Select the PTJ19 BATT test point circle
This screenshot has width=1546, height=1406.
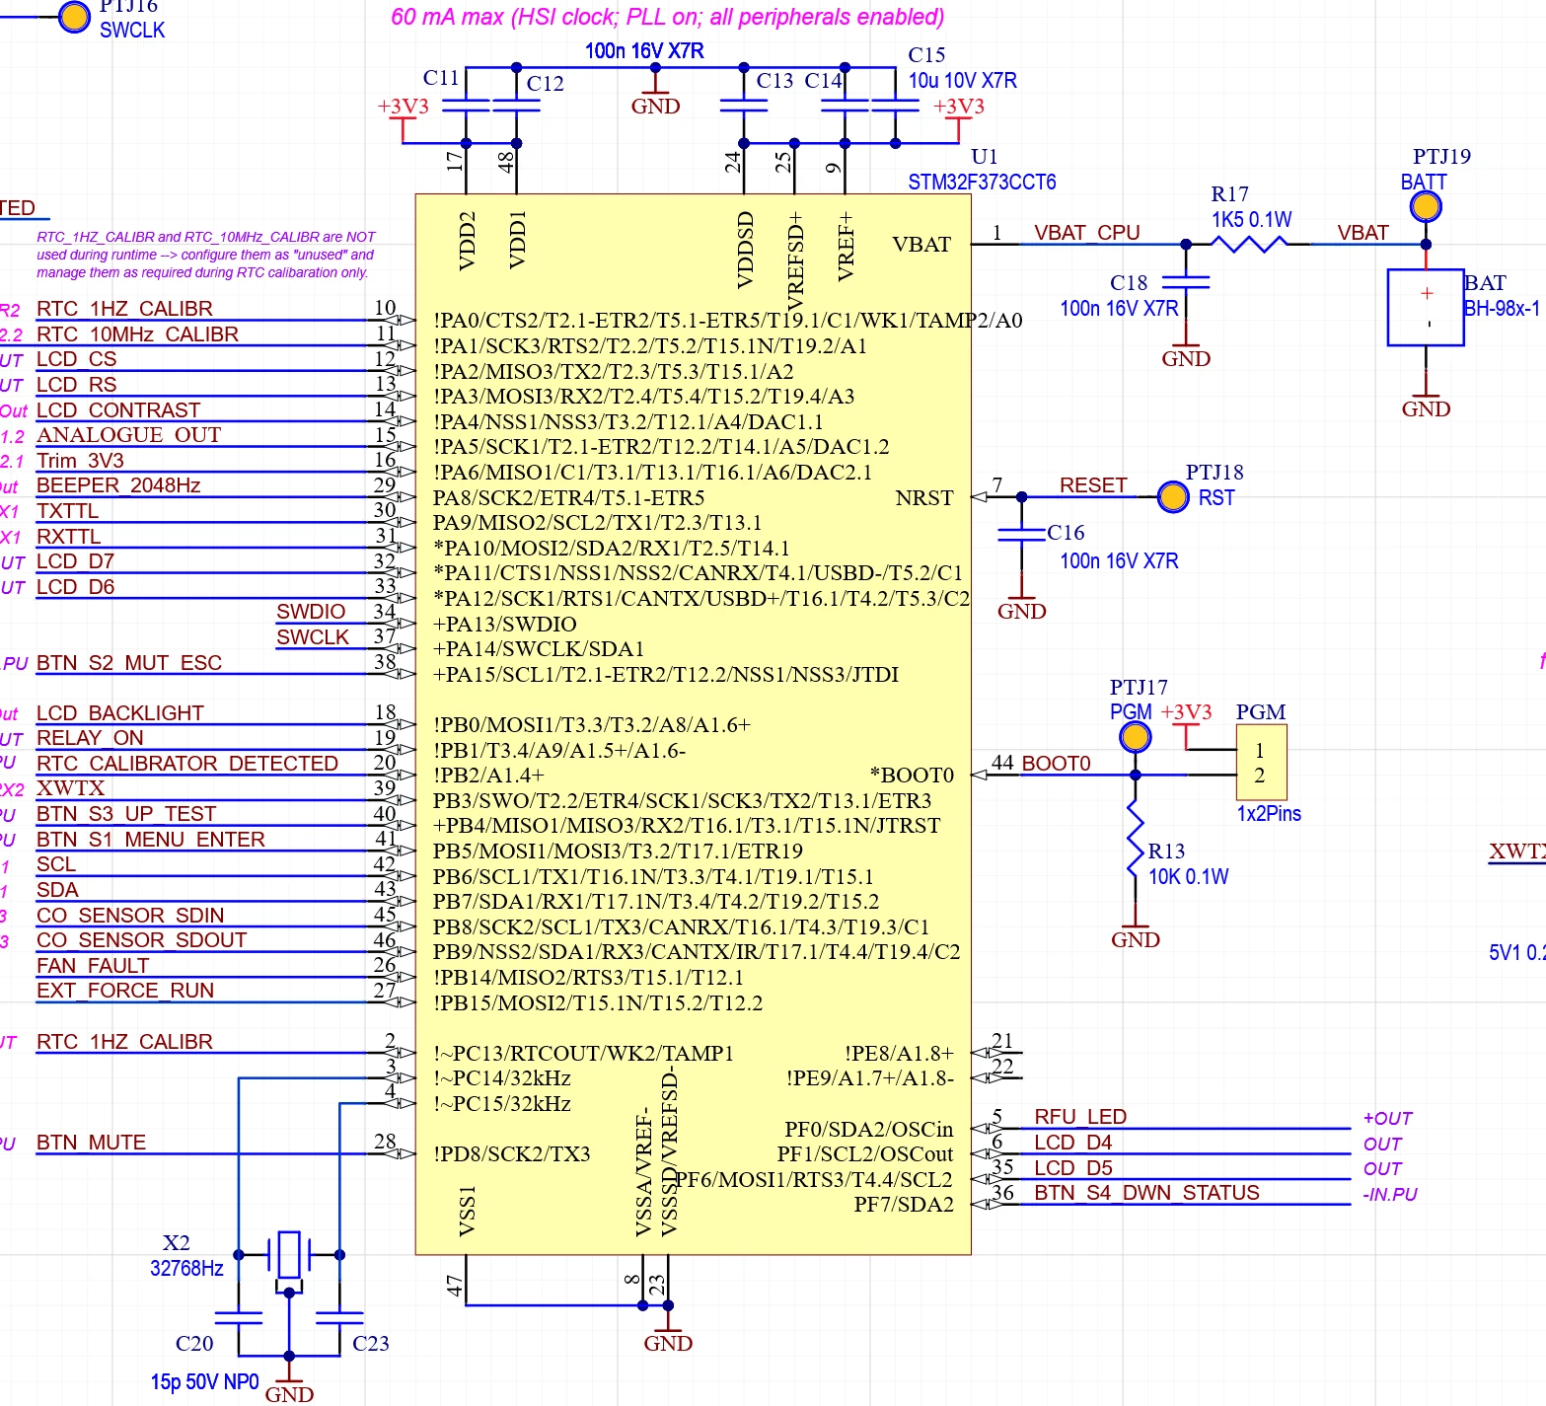[1426, 206]
